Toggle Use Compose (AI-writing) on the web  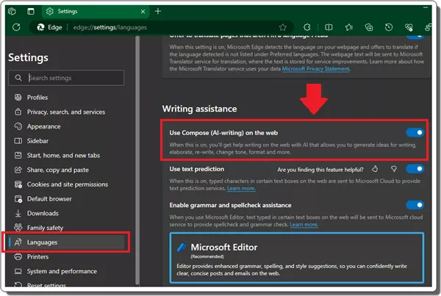[x=415, y=132]
